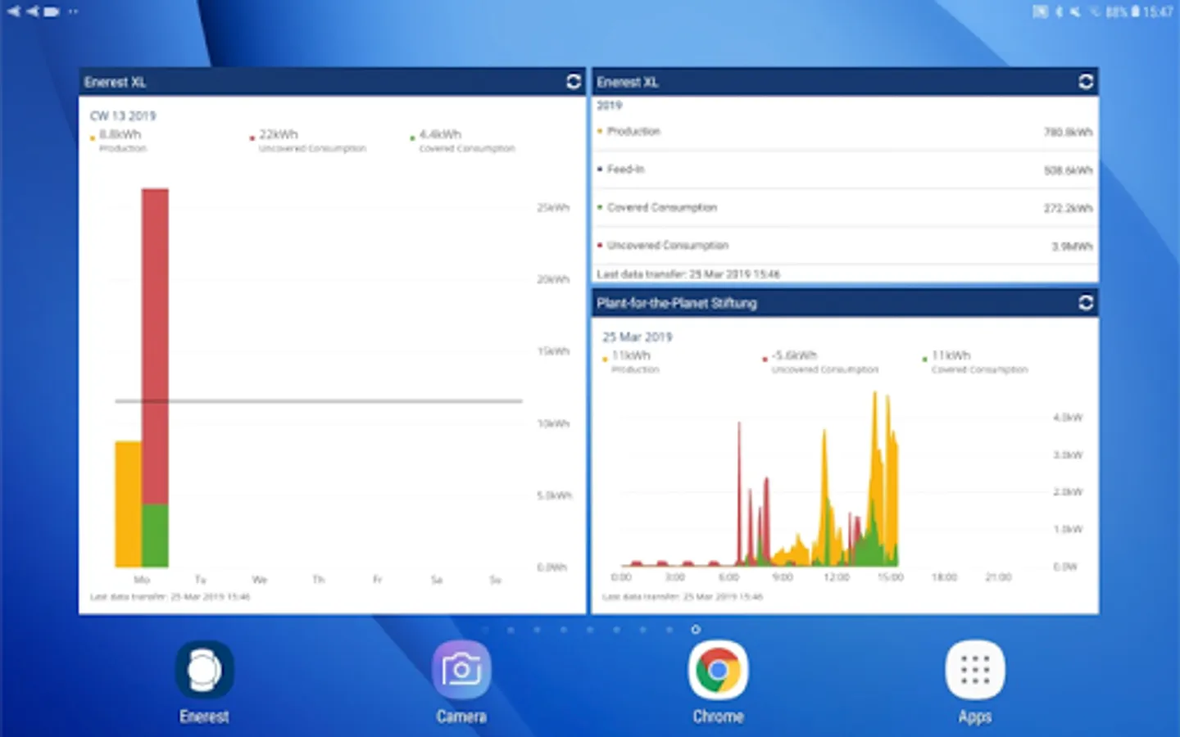Tap the 11kWh Covered Consumption figure in daily widget
1180x737 pixels.
[x=951, y=355]
